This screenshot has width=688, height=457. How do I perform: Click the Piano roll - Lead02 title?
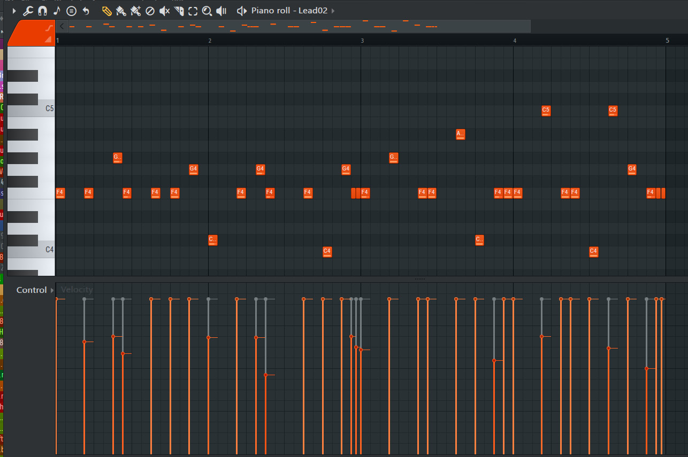[289, 11]
